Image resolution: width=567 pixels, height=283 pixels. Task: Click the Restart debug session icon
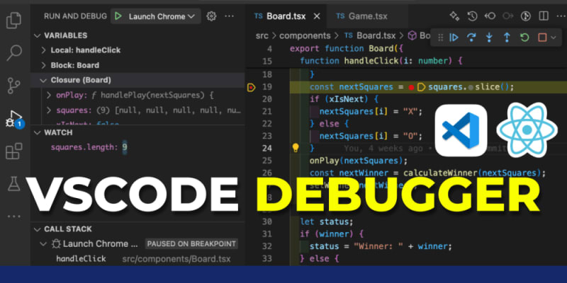pos(524,37)
